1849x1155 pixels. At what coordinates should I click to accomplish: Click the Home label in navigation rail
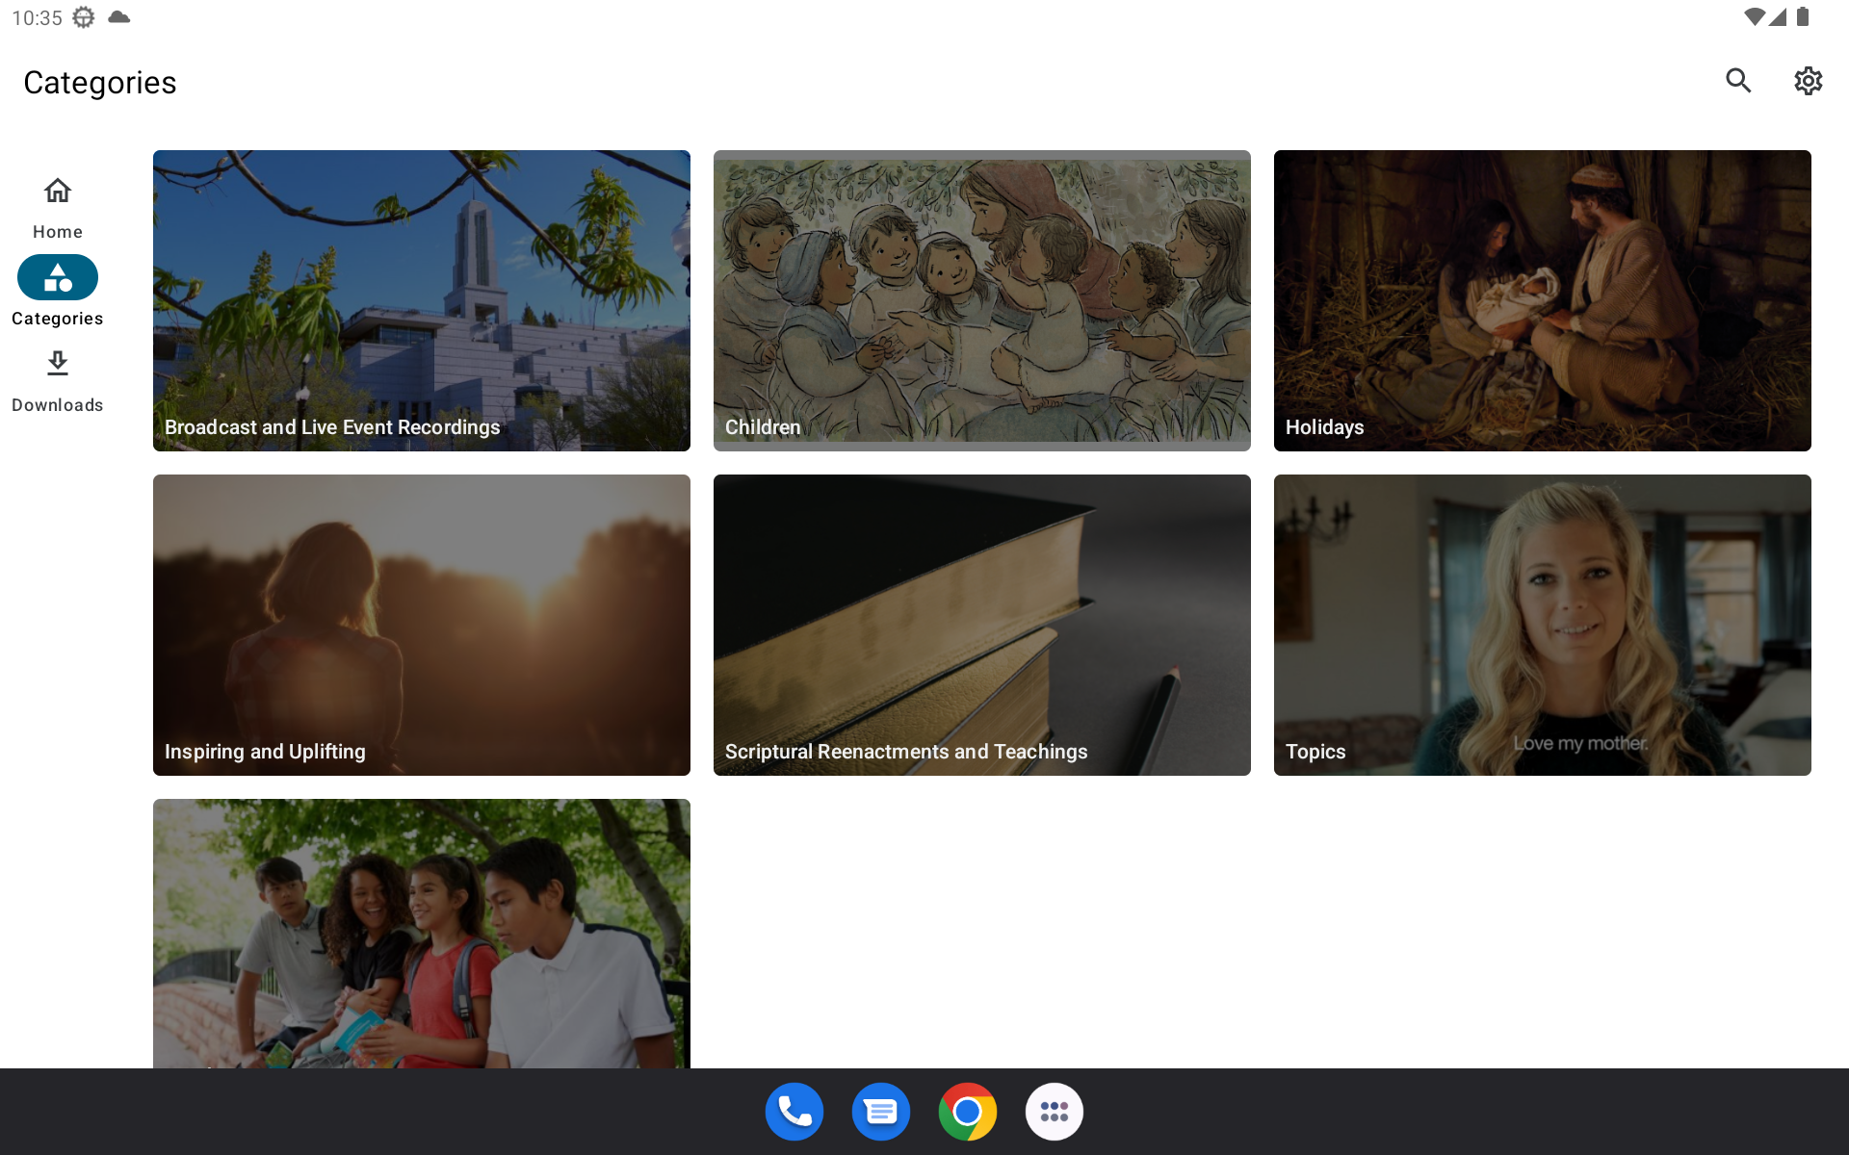[58, 232]
